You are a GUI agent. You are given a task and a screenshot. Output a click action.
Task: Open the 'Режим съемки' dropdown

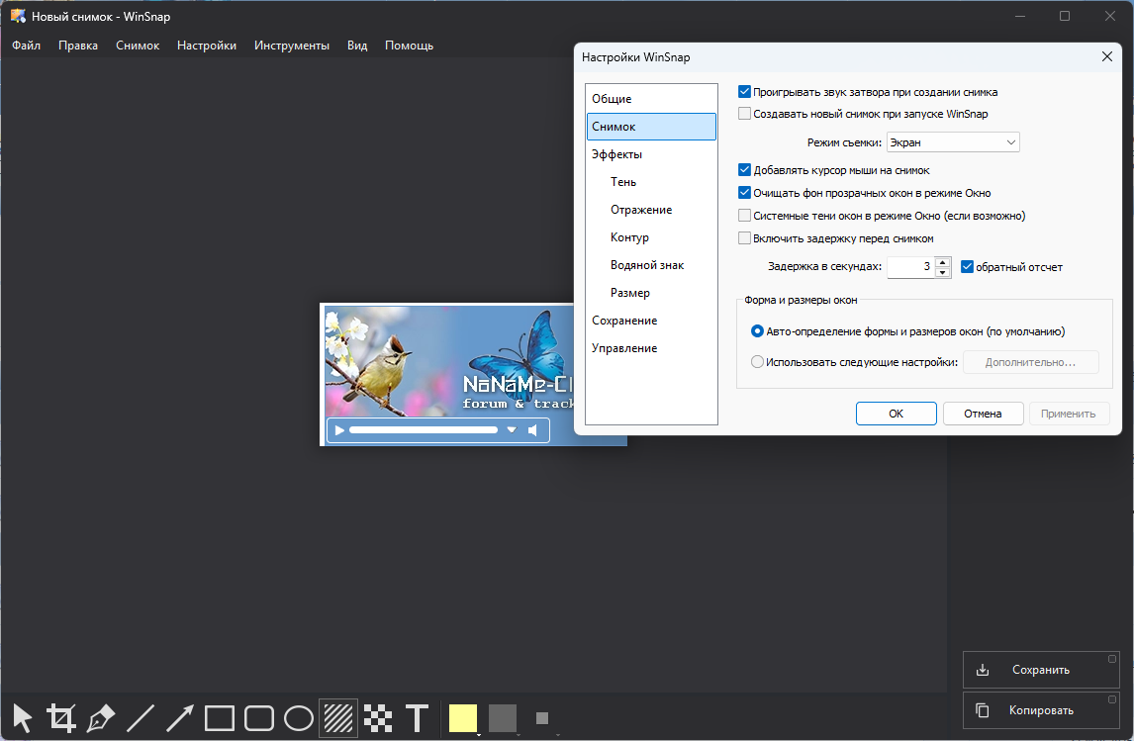click(953, 142)
